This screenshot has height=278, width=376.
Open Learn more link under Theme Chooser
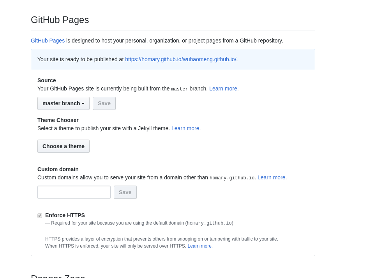(x=185, y=128)
